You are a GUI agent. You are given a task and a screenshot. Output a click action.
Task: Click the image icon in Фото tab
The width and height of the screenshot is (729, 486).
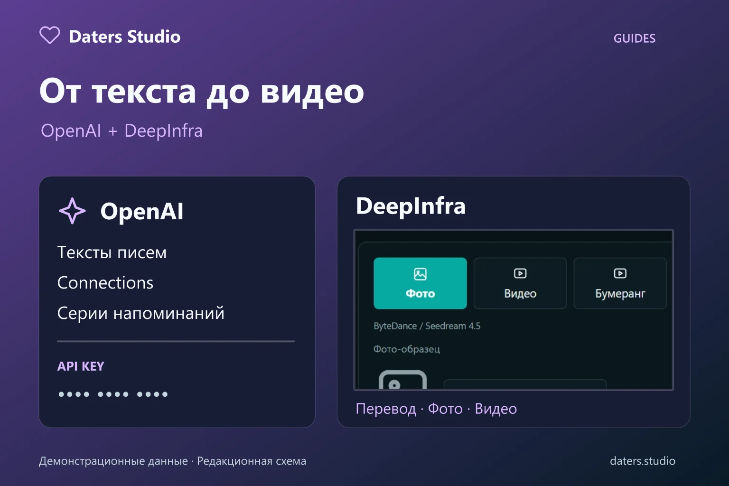click(420, 274)
